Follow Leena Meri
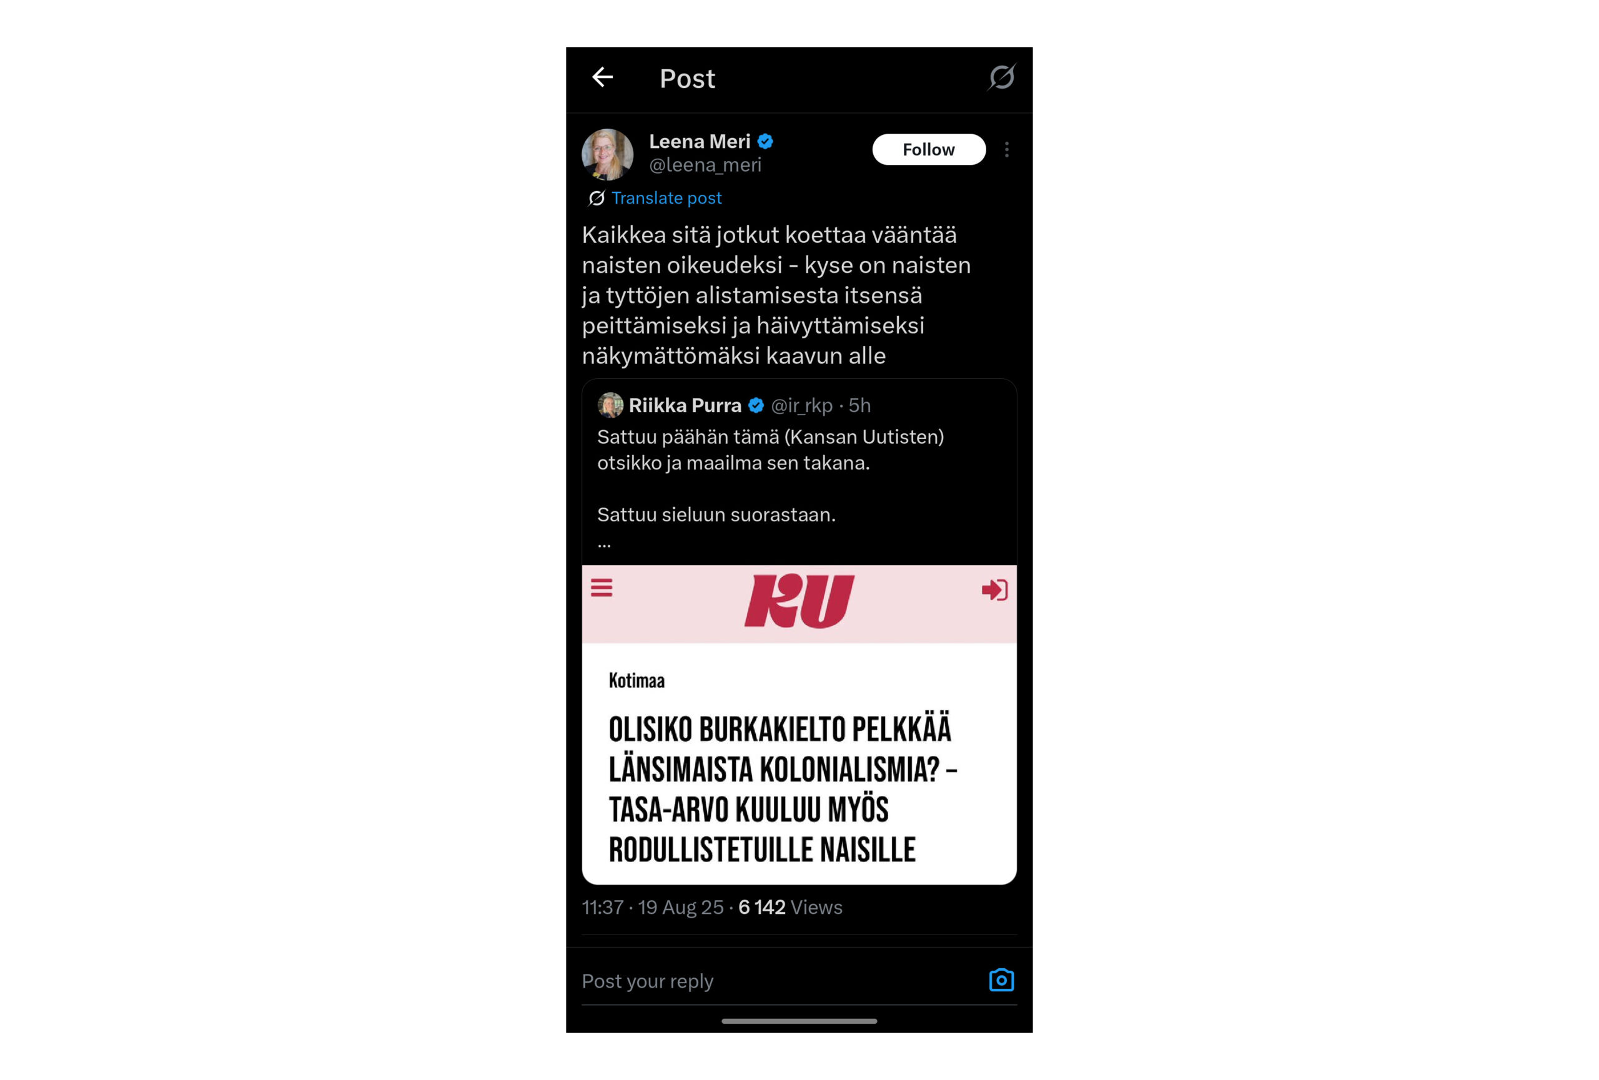 pyautogui.click(x=929, y=149)
